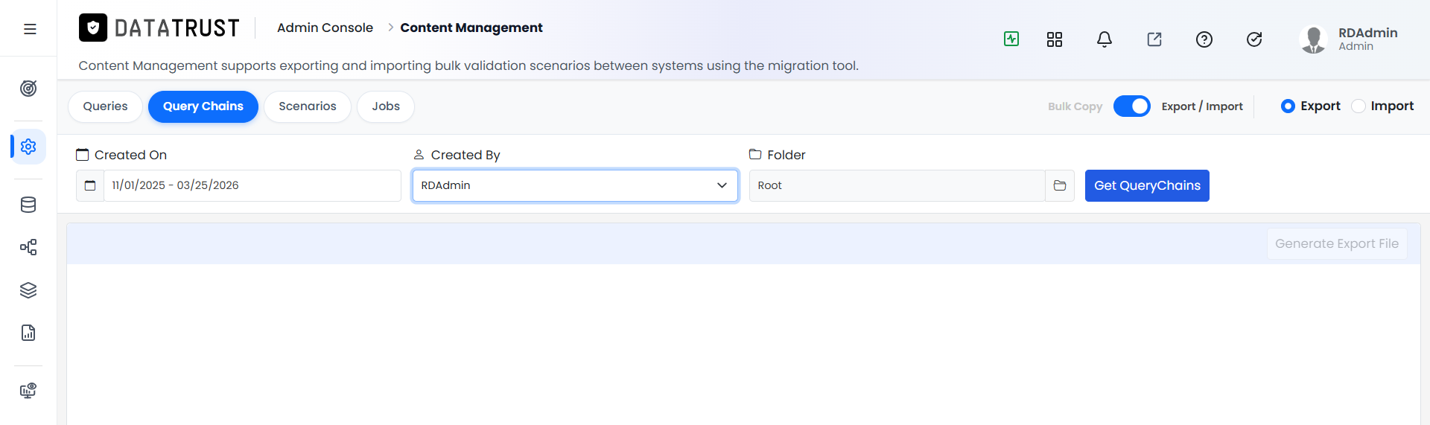
Task: Click the refresh check icon
Action: click(x=1254, y=39)
